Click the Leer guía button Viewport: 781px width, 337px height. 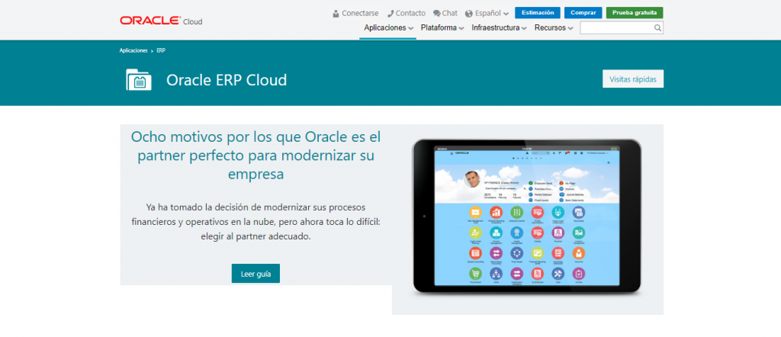click(x=256, y=273)
